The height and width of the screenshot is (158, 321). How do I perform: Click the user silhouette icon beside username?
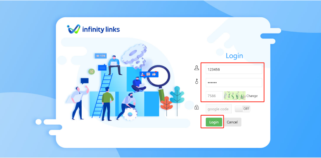point(196,68)
